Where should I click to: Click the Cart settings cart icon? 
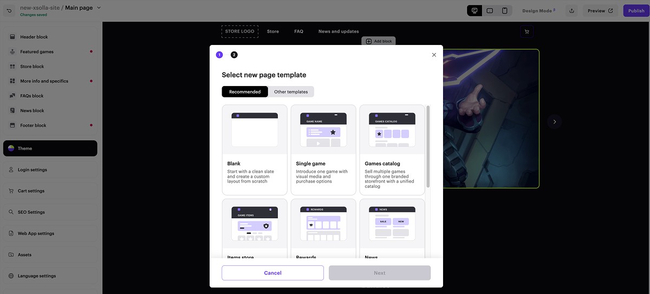pyautogui.click(x=11, y=191)
